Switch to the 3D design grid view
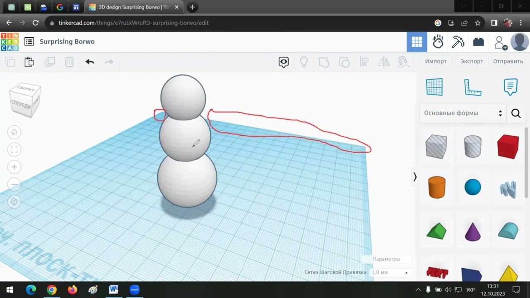This screenshot has height=298, width=530. point(417,42)
